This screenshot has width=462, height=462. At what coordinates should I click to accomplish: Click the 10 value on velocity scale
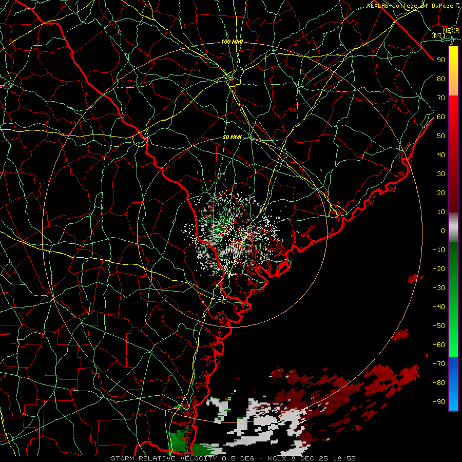pos(441,212)
